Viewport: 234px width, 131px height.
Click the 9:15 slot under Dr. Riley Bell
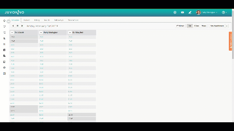(x=82, y=64)
